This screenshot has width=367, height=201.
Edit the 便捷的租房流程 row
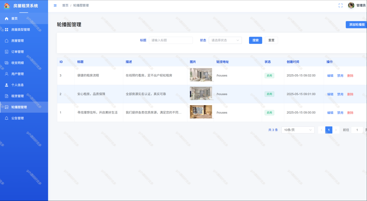(x=330, y=76)
